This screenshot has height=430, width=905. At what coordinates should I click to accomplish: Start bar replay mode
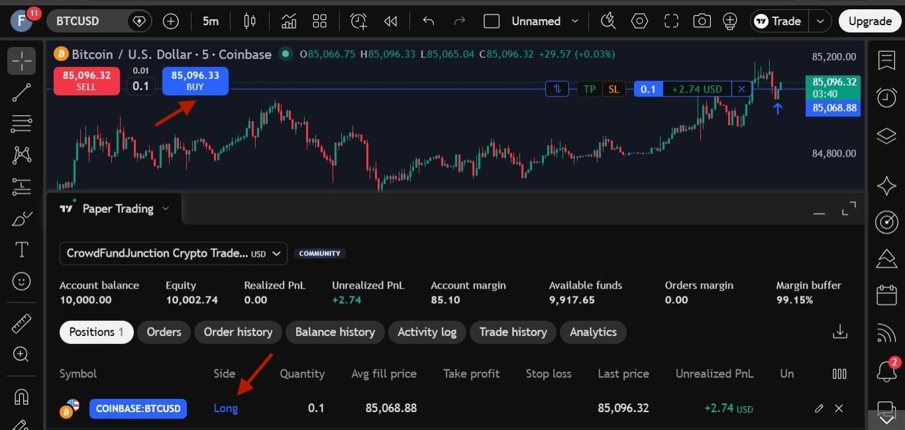pyautogui.click(x=390, y=21)
